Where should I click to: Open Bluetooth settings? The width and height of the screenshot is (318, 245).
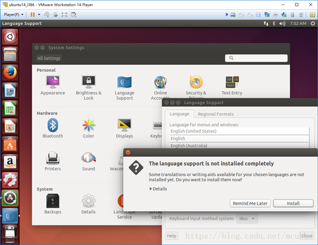53,128
